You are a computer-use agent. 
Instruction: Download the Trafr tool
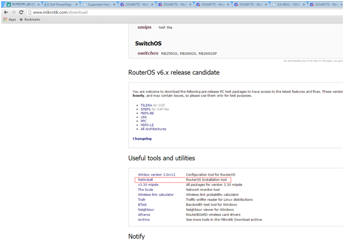pos(141,200)
